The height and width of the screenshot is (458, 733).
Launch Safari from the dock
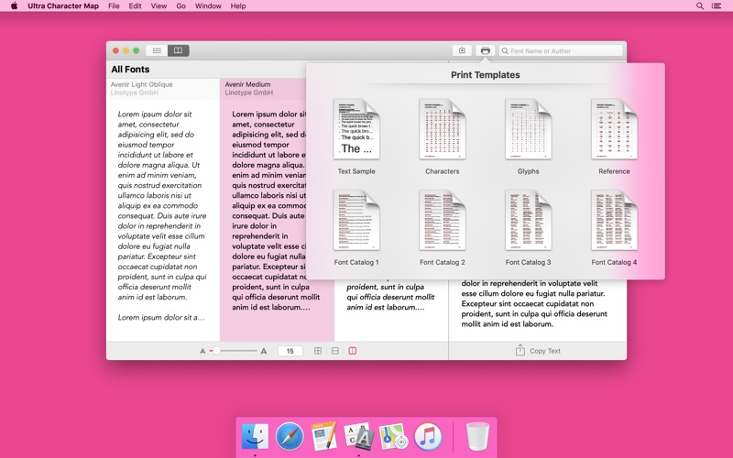coord(290,437)
